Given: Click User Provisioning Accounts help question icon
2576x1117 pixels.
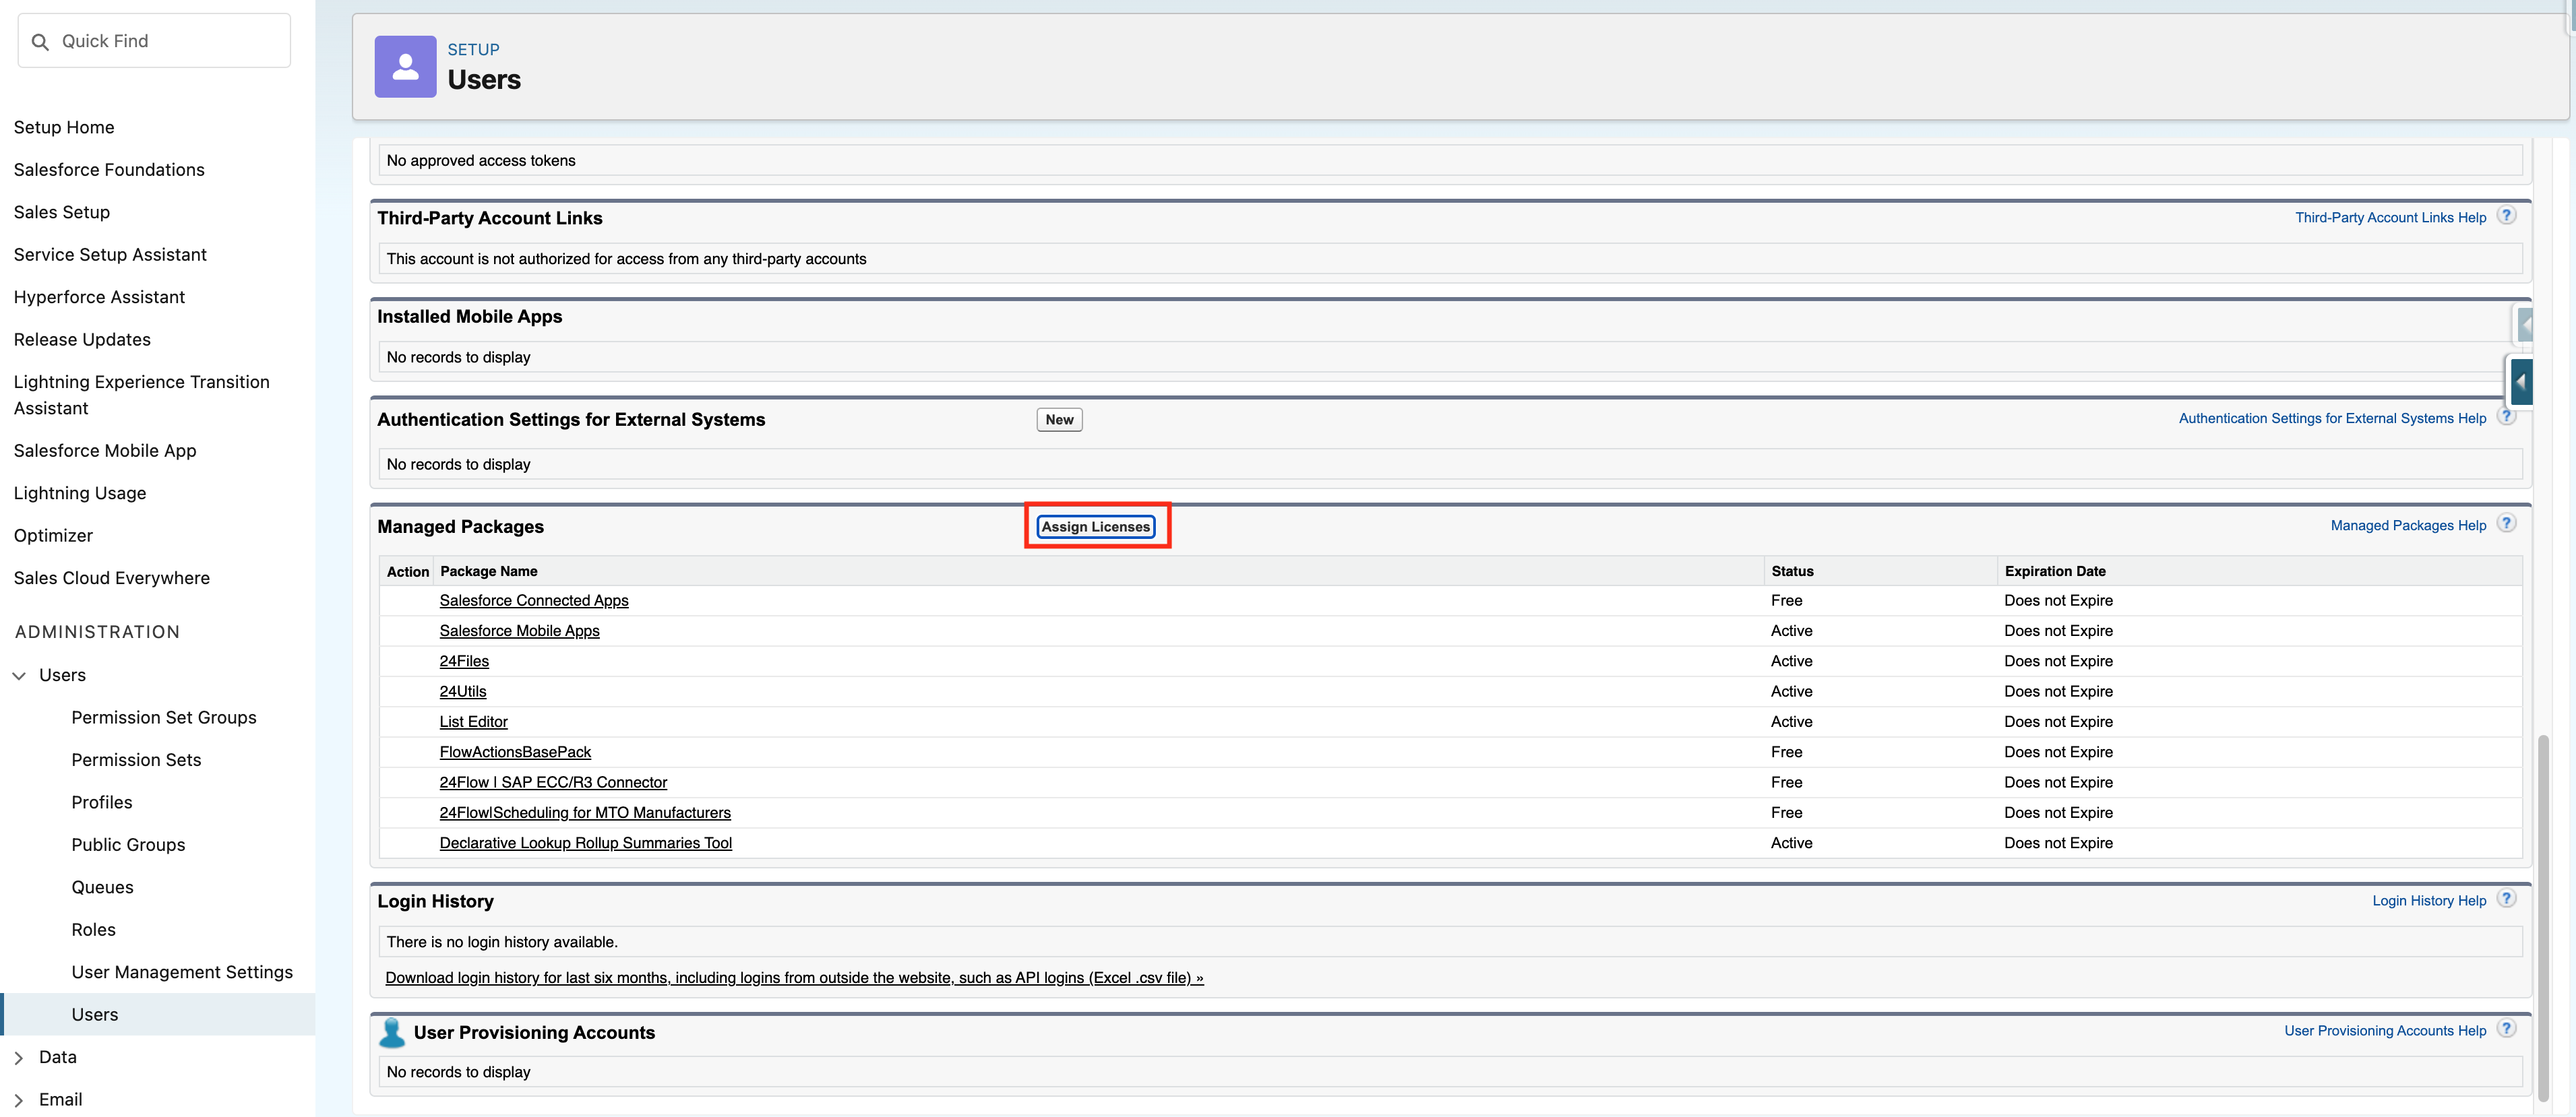Looking at the screenshot, I should pos(2506,1029).
